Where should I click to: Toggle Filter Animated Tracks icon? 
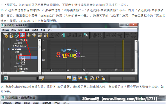click(x=80, y=78)
